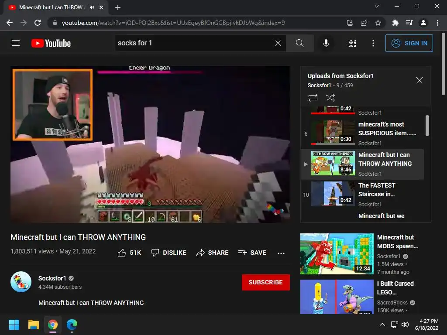Open SacredBricks channel link
The height and width of the screenshot is (335, 447).
click(392, 303)
